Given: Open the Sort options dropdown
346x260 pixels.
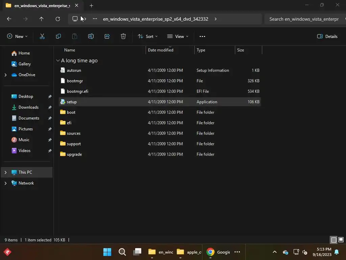Looking at the screenshot, I should [148, 37].
